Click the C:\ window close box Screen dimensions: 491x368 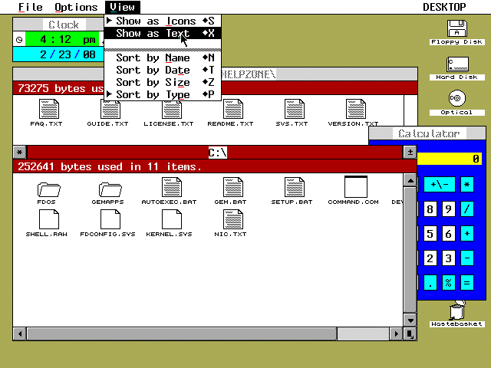coord(20,153)
